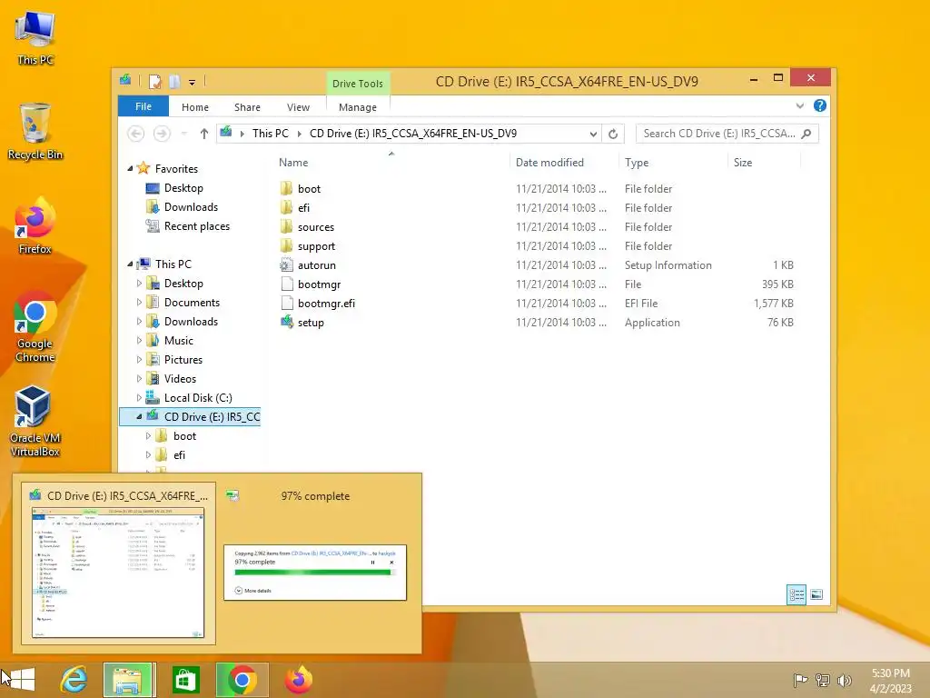Click the Forward navigation arrow
Screen dimensions: 930x698
coord(162,134)
